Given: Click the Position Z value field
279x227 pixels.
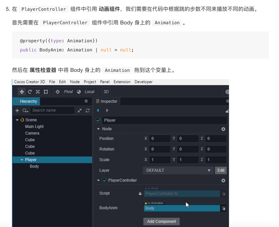Looking at the screenshot, I should click(215, 138).
